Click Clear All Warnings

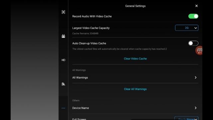pyautogui.click(x=135, y=89)
